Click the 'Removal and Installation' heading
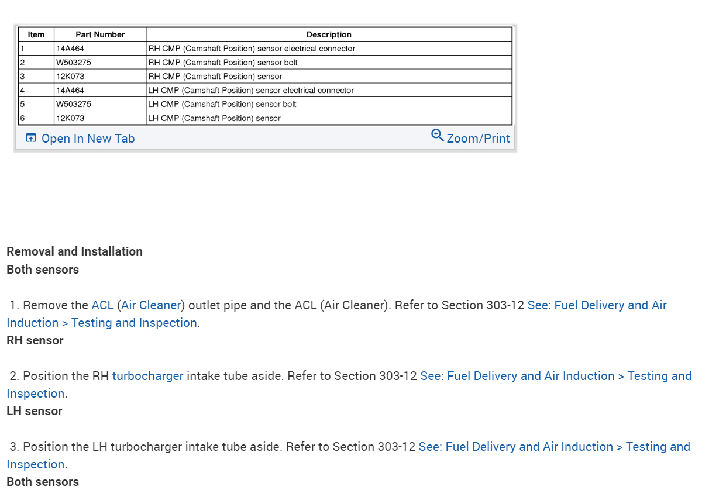 (74, 251)
